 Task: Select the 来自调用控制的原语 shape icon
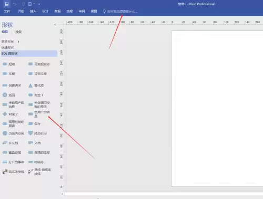click(x=31, y=104)
